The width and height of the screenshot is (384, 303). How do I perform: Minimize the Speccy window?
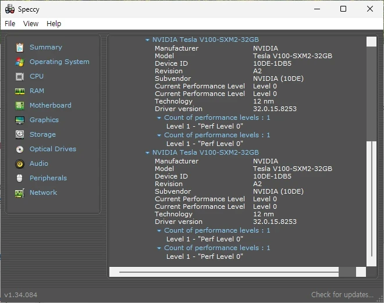[317, 9]
